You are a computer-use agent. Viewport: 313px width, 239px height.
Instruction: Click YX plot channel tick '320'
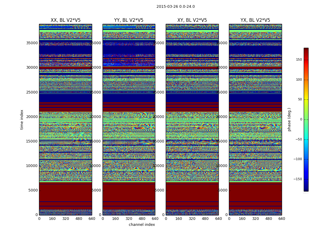tap(255, 219)
